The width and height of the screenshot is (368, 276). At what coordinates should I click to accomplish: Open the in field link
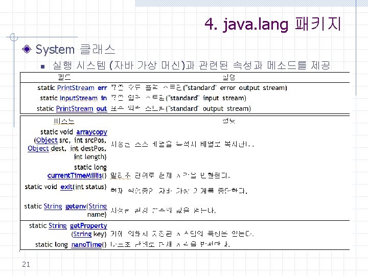104,98
